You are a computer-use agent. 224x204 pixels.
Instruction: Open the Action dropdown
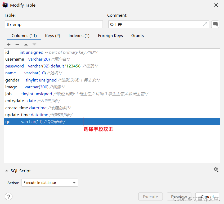coord(50,183)
